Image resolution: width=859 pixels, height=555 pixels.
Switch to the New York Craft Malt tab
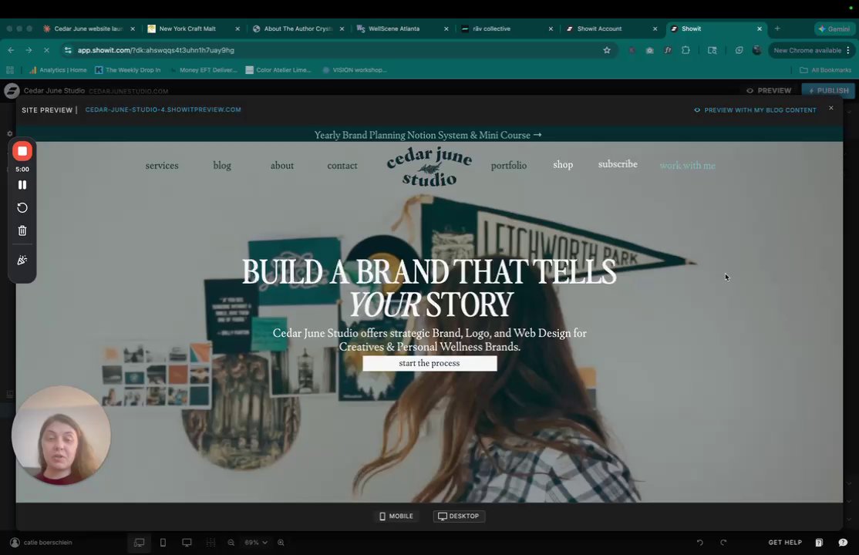193,29
